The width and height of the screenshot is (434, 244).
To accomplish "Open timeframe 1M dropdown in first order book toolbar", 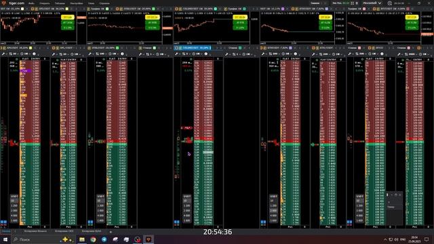I will pos(26,54).
